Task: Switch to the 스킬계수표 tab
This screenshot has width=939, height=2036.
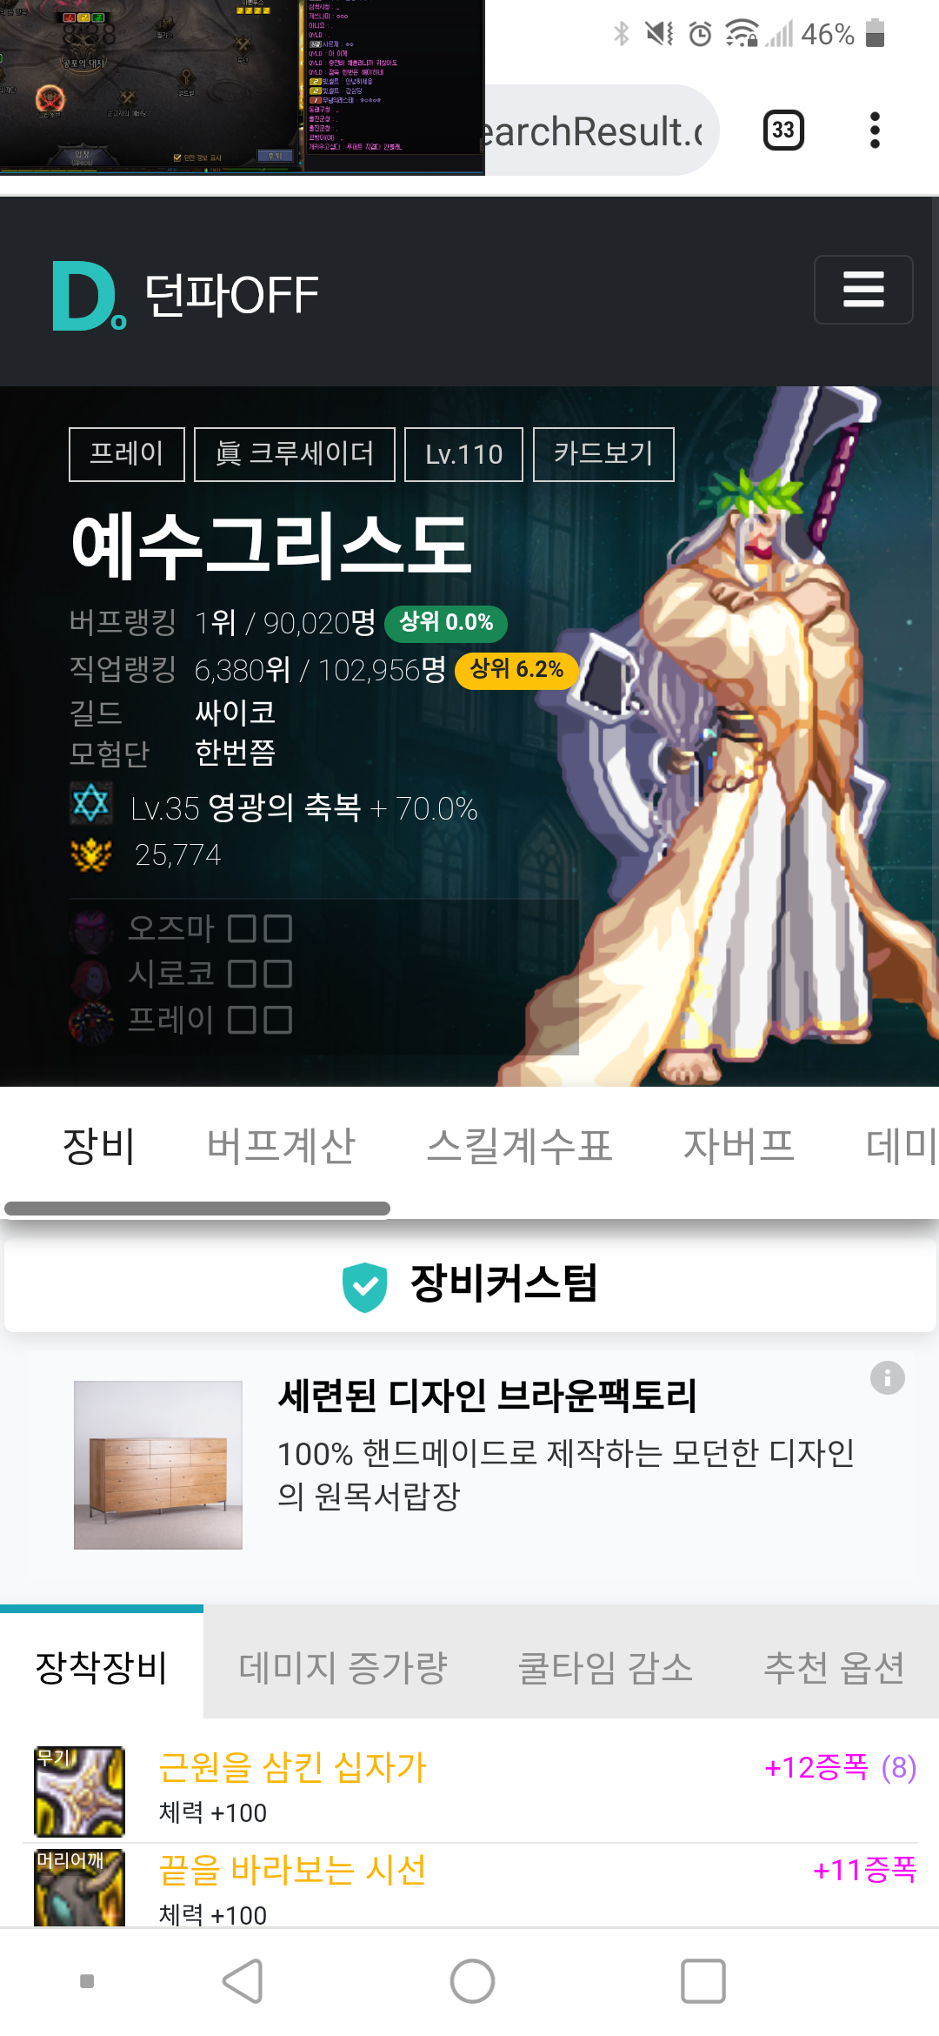Action: click(x=519, y=1145)
